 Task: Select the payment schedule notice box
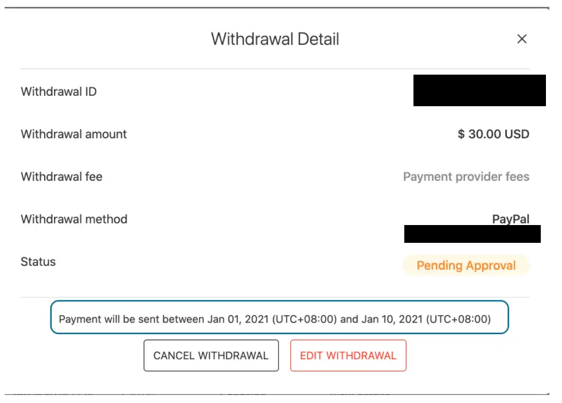(280, 317)
